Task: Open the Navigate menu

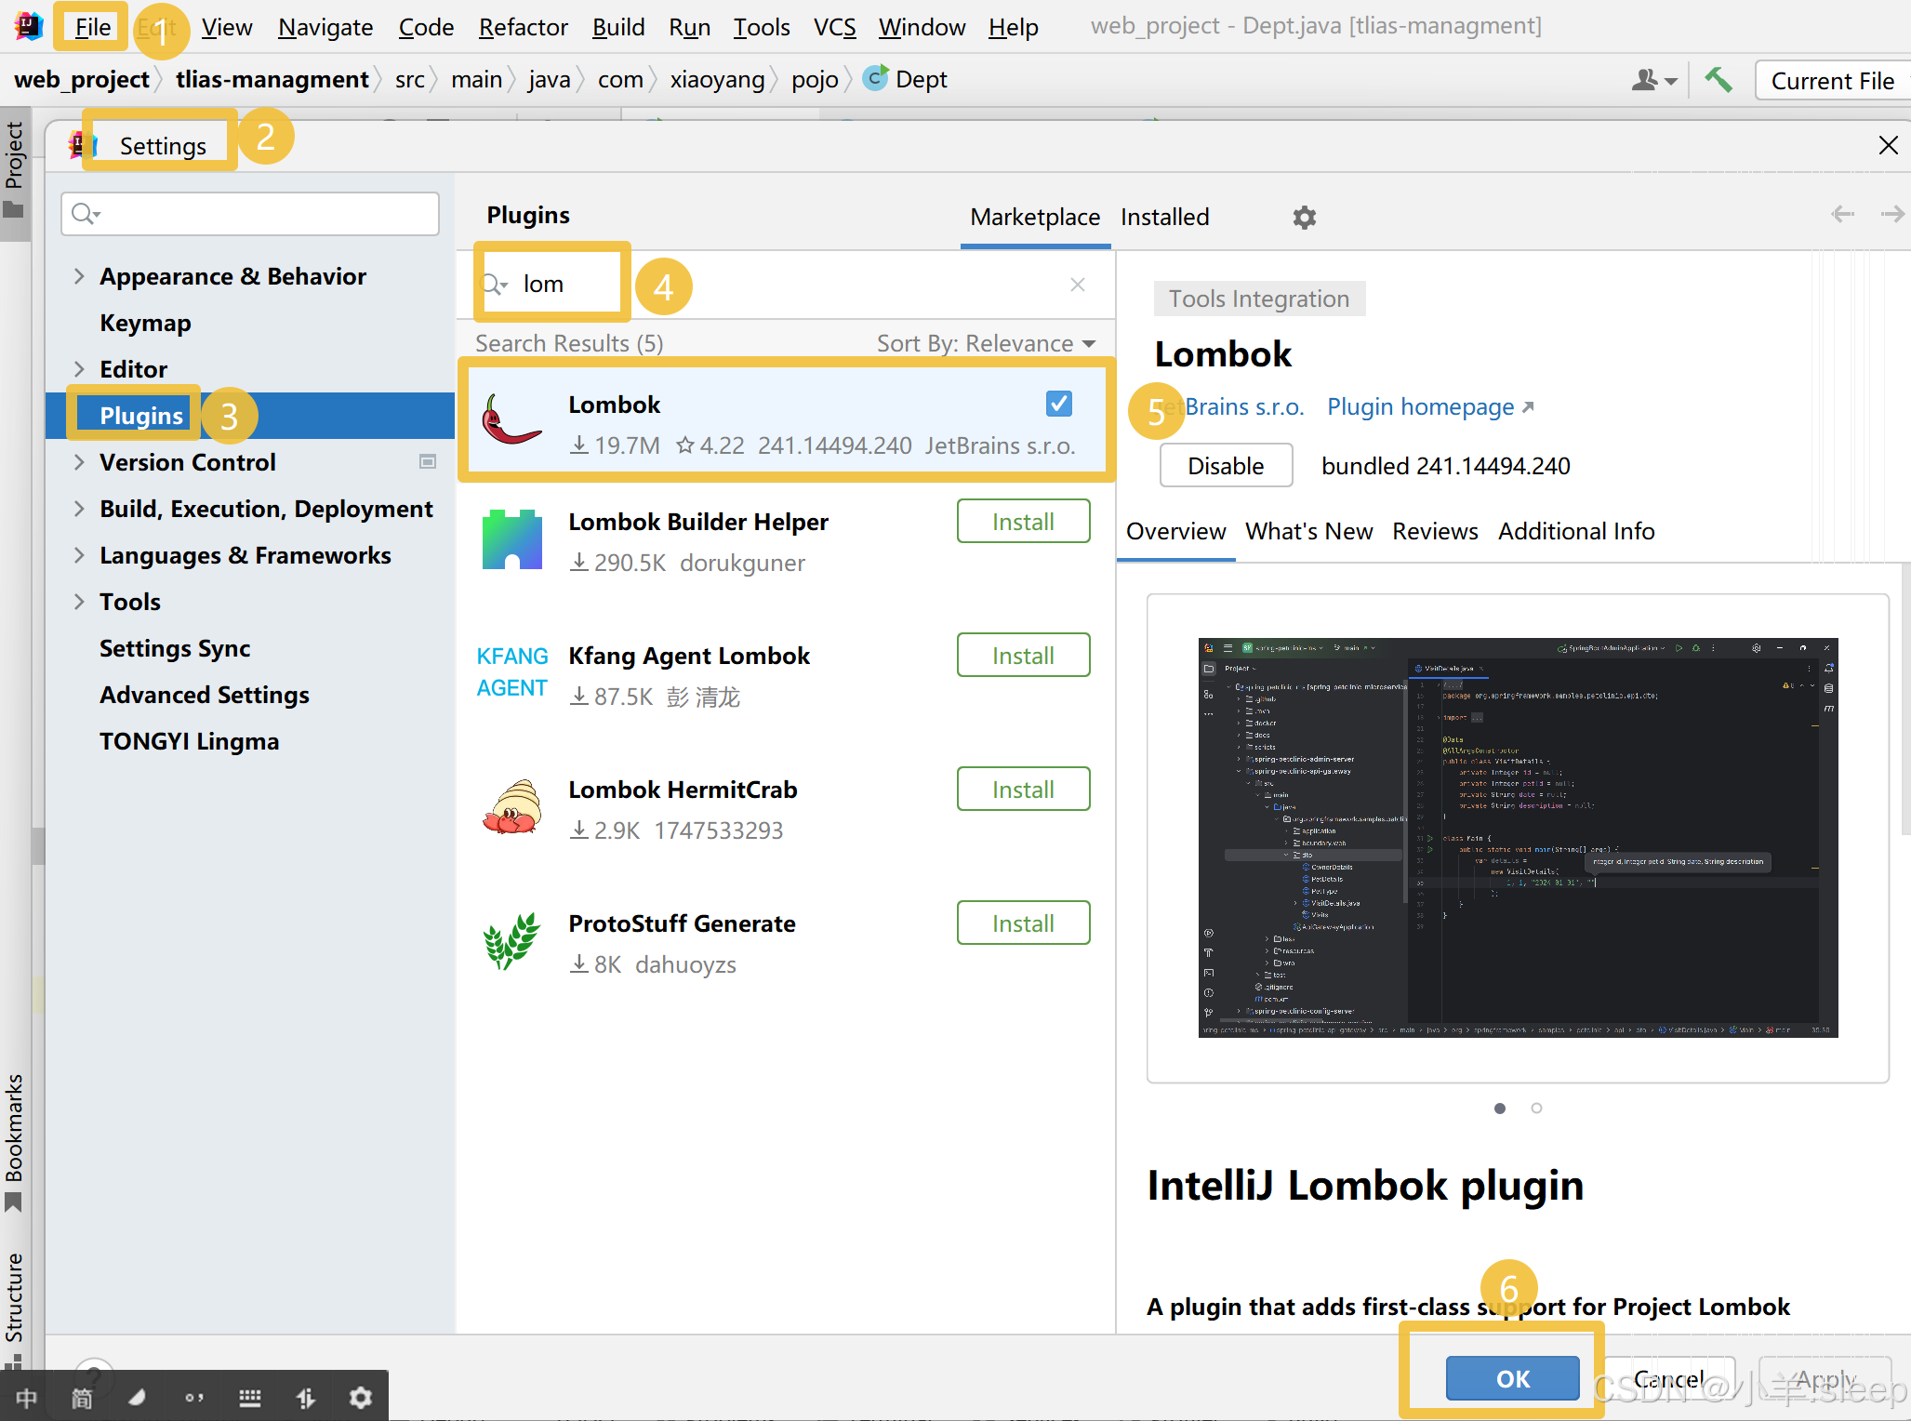Action: point(325,27)
